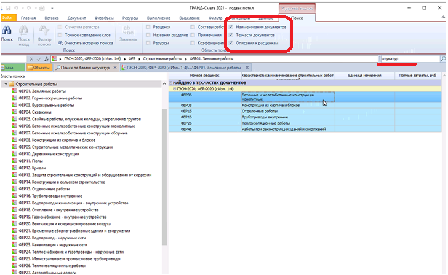Click the confirm checkmark in formula bar
This screenshot has width=448, height=275.
39,59
